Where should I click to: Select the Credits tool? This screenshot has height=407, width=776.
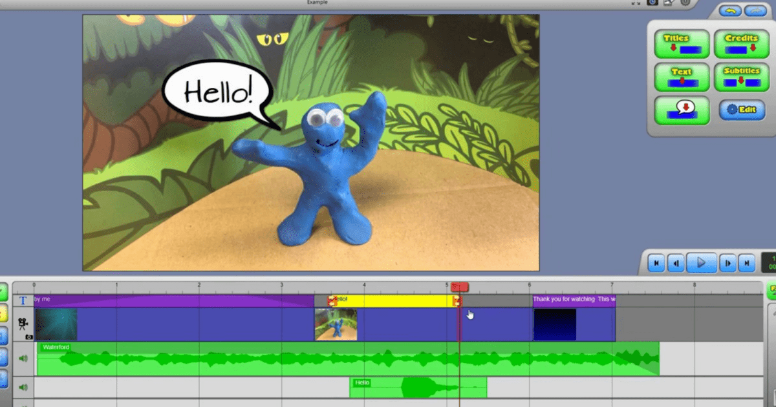(x=742, y=43)
